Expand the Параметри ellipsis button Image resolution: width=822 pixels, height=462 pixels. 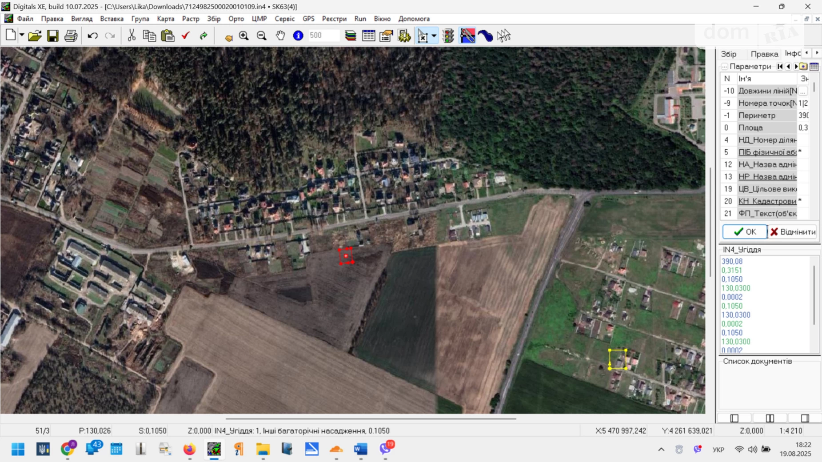tap(724, 67)
